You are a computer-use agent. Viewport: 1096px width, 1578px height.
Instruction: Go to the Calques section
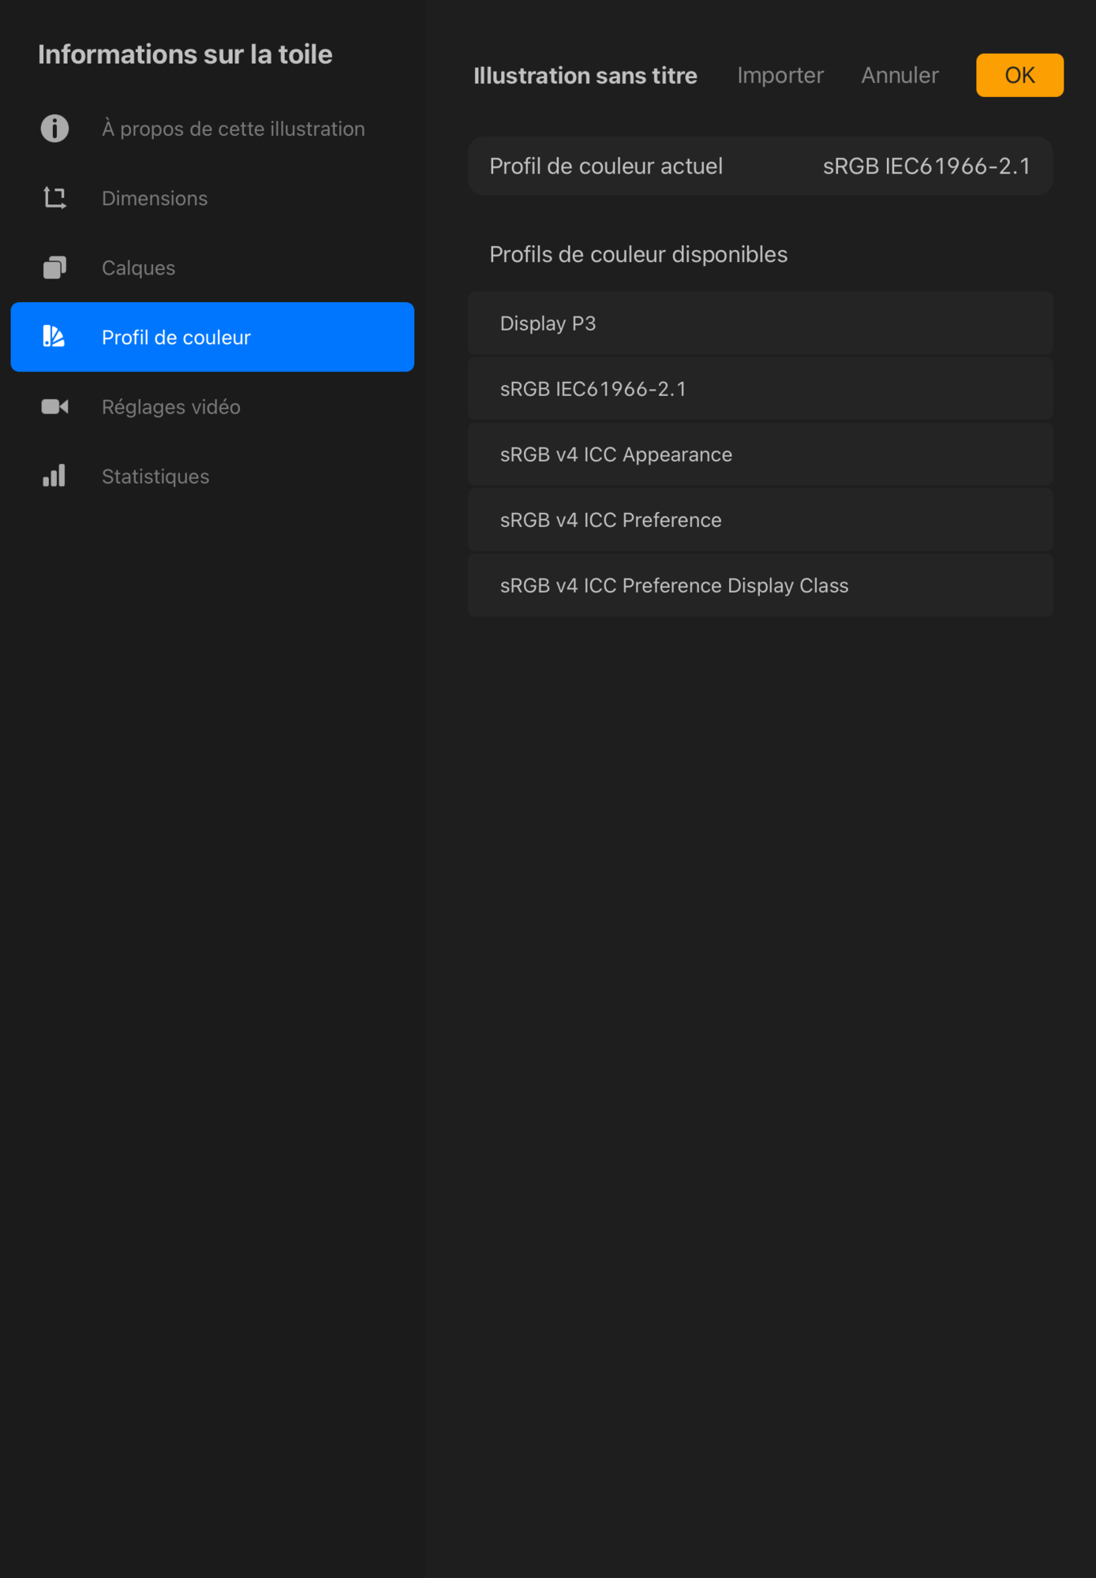[x=138, y=267]
